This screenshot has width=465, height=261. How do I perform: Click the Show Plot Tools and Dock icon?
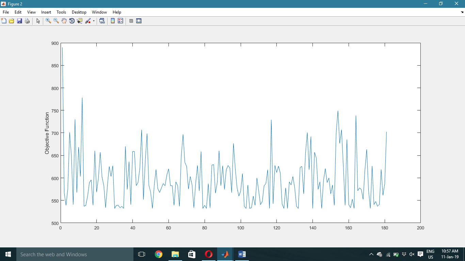[x=139, y=21]
